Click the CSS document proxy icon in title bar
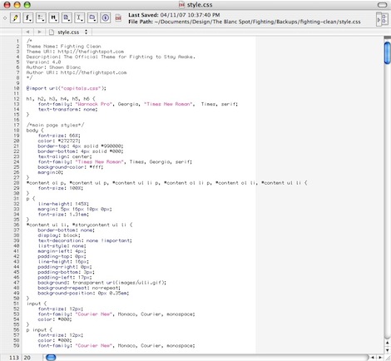391x361 pixels. coord(181,5)
